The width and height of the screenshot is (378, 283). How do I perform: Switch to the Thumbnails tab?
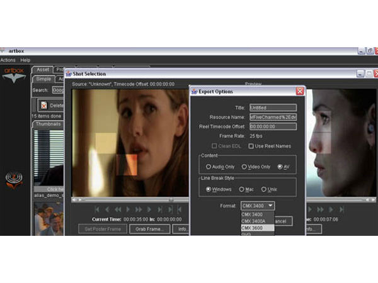coord(48,124)
